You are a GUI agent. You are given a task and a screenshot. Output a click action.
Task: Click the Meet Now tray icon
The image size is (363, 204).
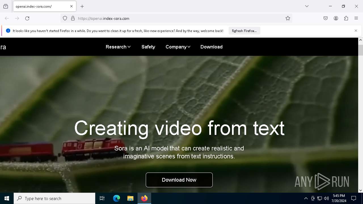[x=313, y=198]
